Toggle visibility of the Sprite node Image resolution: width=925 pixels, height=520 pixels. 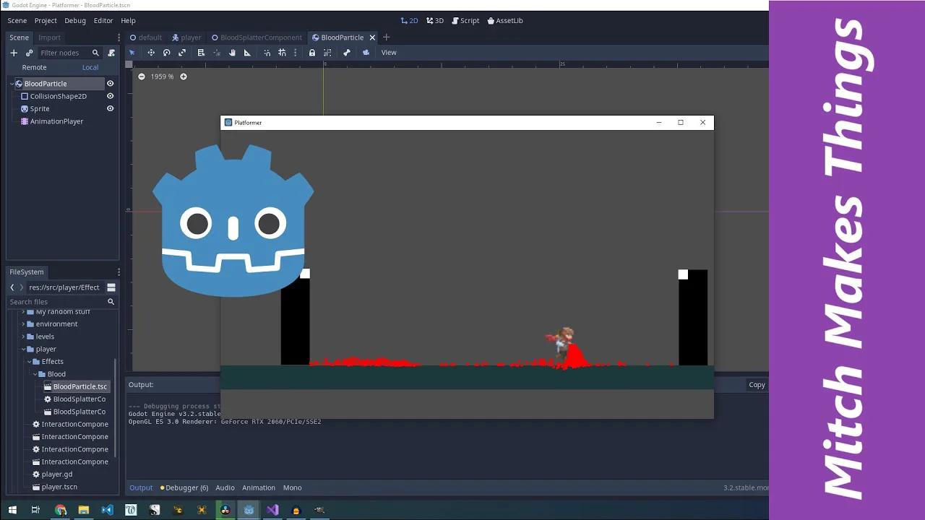(110, 108)
